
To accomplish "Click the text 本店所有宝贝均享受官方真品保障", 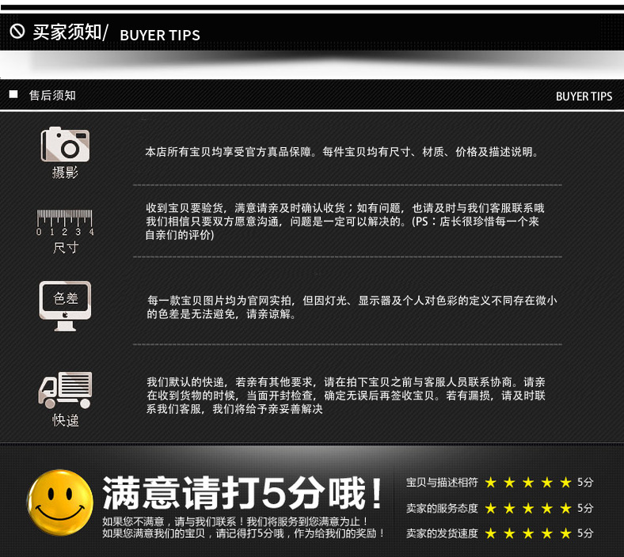I will [228, 152].
